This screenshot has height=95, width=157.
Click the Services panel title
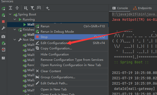[x=7, y=1]
